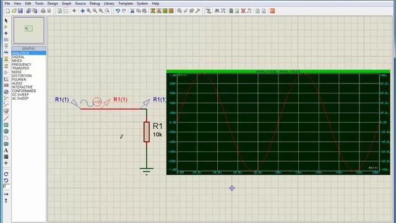The width and height of the screenshot is (396, 223).
Task: Click the Save Design floppy icon
Action: [20, 11]
